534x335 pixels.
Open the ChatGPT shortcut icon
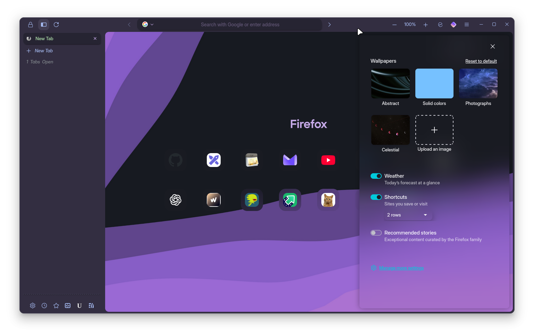(176, 200)
